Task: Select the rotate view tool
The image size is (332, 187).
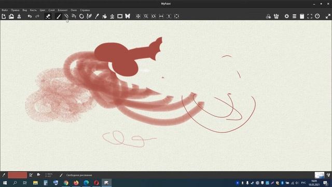Action: coord(154,16)
